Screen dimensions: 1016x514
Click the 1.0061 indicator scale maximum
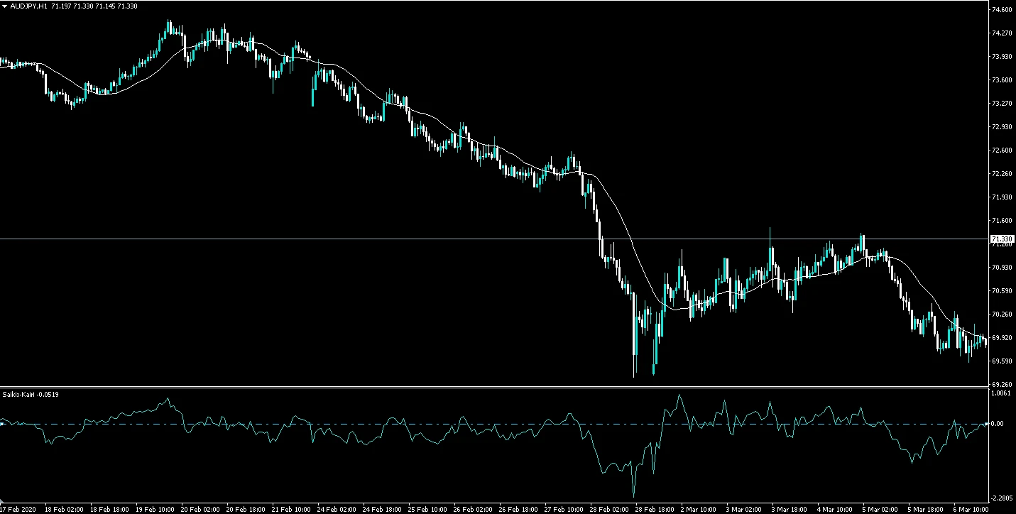[1000, 393]
